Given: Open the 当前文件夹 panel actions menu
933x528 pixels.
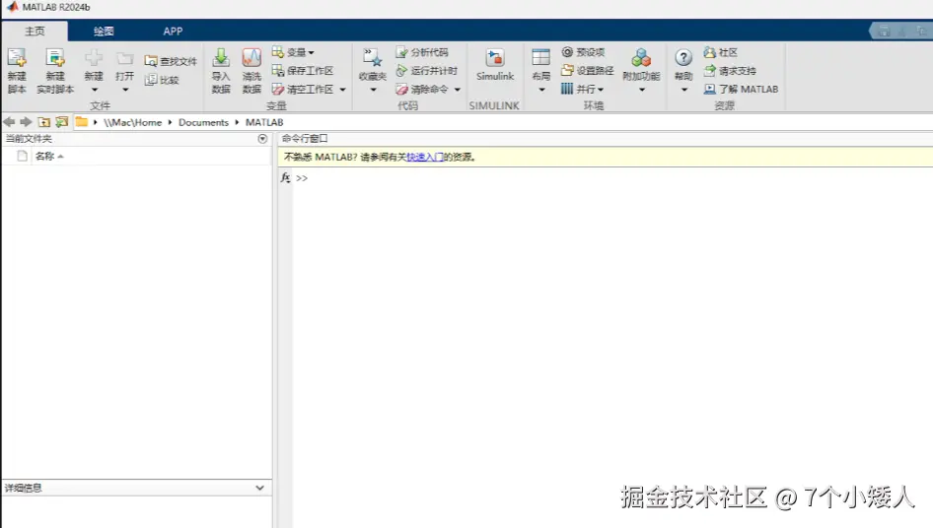Looking at the screenshot, I should [x=262, y=139].
